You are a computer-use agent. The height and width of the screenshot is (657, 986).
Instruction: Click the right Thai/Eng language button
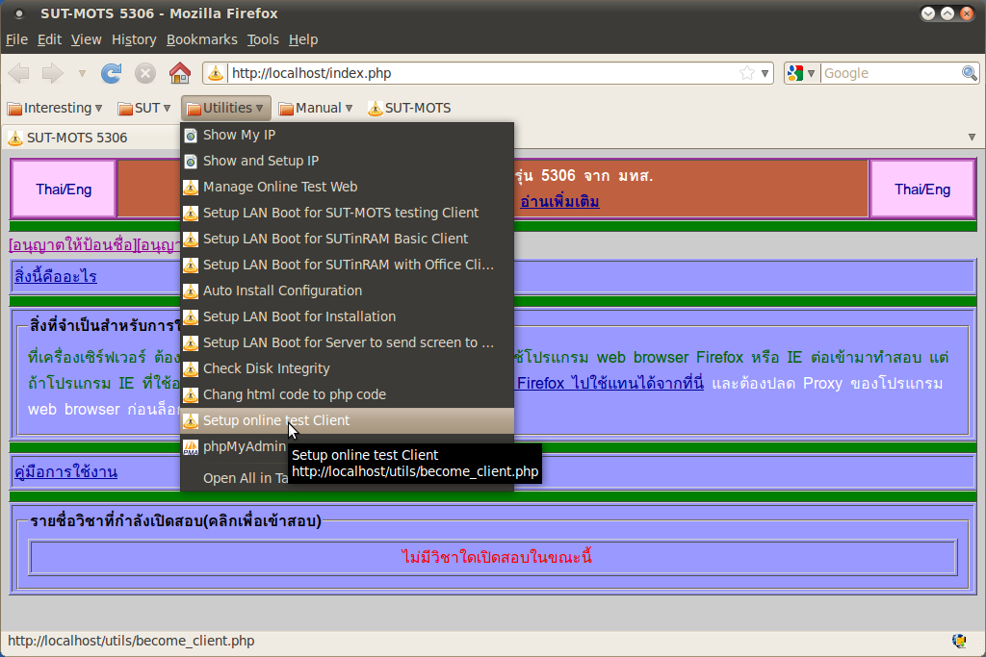coord(921,190)
